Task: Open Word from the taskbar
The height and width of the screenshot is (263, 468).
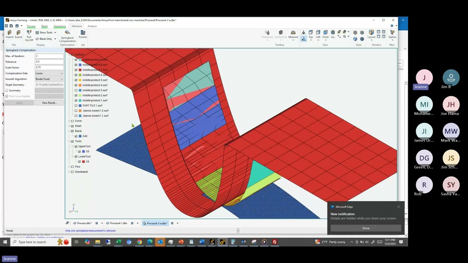Action: coord(201,242)
